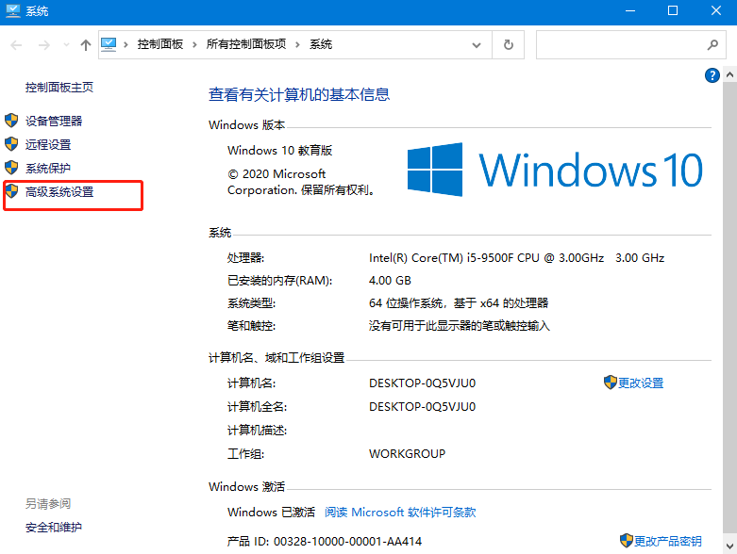The height and width of the screenshot is (554, 737).
Task: Expand the chevron after 控制面板 in the address bar
Action: coord(194,45)
